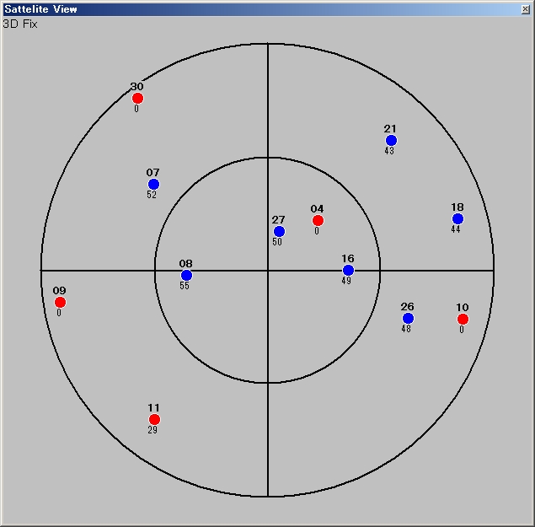Close the Sattelite View window

point(526,9)
